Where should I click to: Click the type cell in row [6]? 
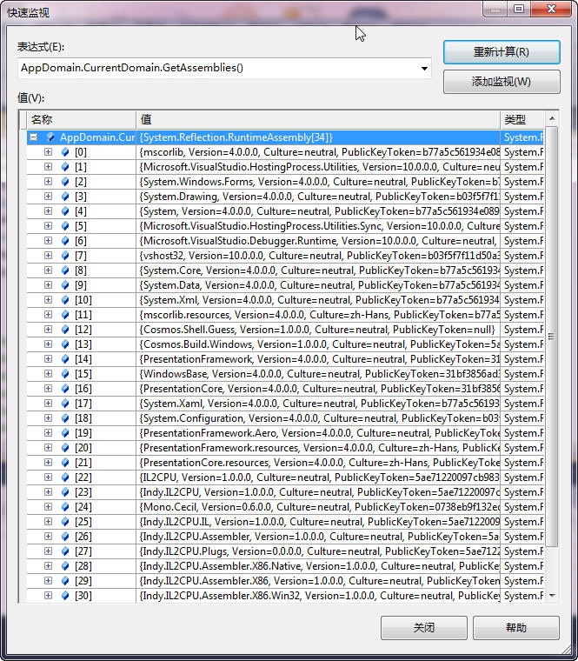point(522,241)
